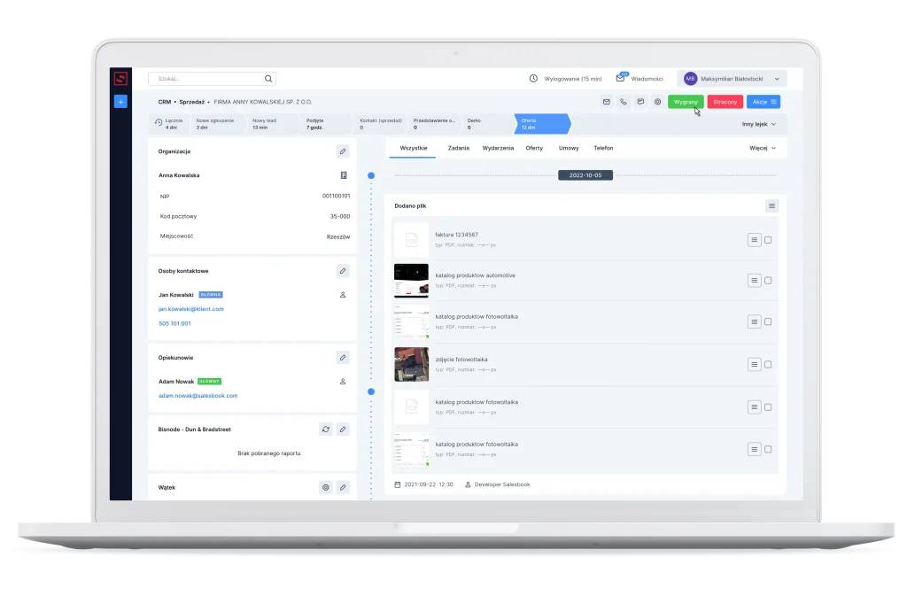907x604 pixels.
Task: Click the magnifier icon in the search box
Action: [x=268, y=79]
